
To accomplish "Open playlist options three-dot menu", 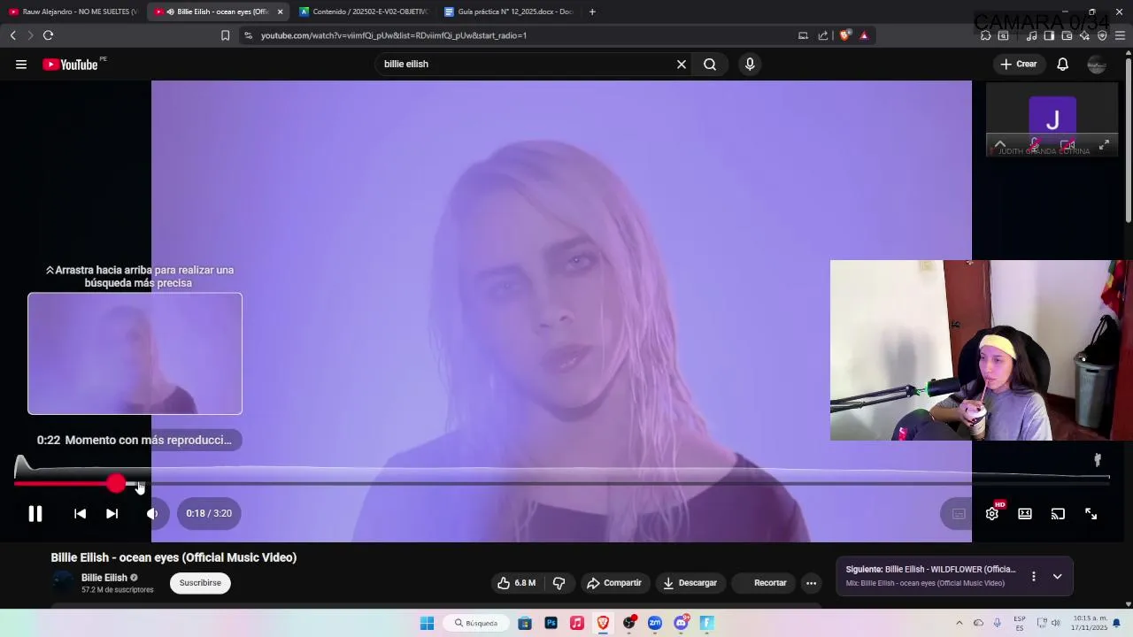I will [x=1033, y=576].
